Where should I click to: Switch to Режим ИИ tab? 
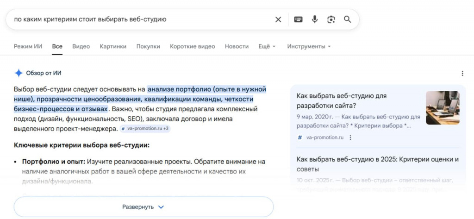tap(28, 47)
